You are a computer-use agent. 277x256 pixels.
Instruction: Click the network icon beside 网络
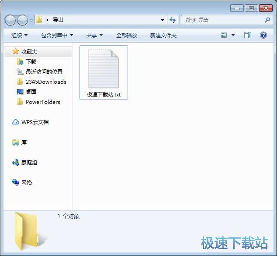16,182
